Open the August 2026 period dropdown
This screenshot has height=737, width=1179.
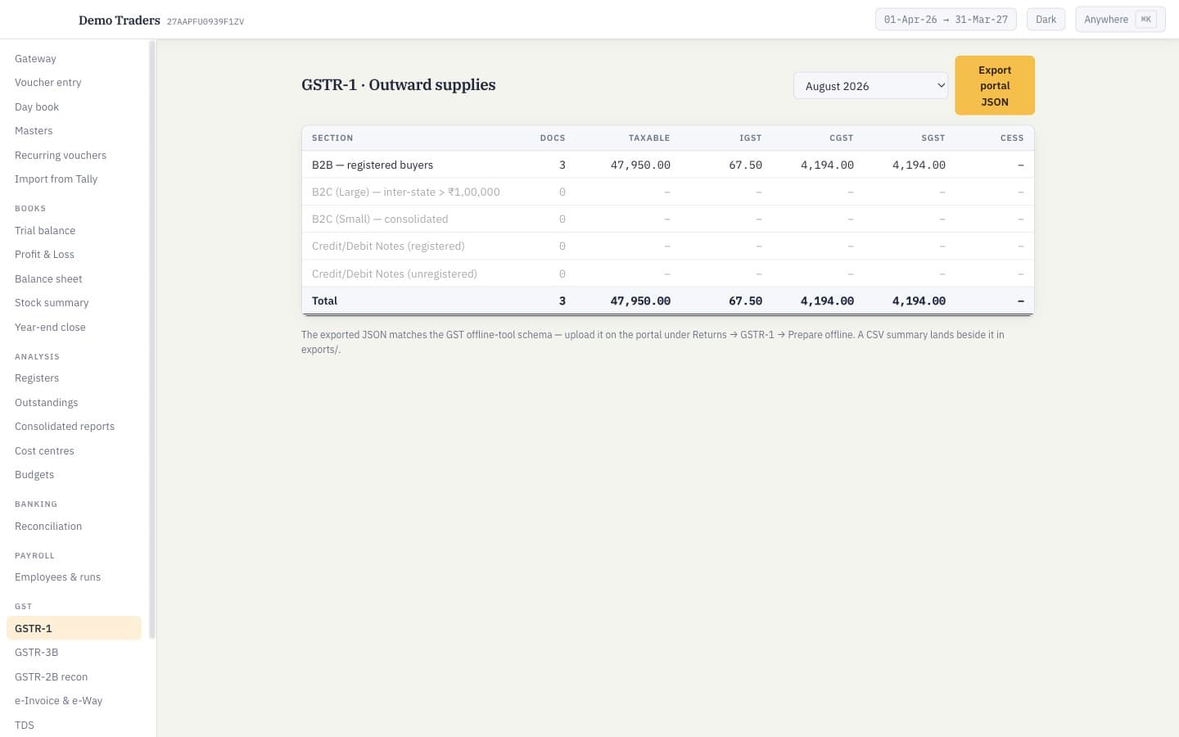coord(870,86)
